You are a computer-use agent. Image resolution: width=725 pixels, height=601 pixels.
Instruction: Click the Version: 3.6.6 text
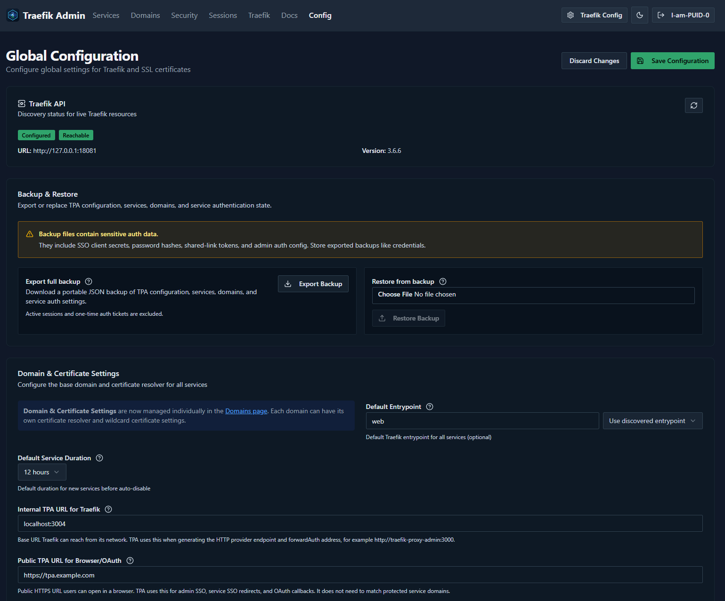(x=382, y=151)
